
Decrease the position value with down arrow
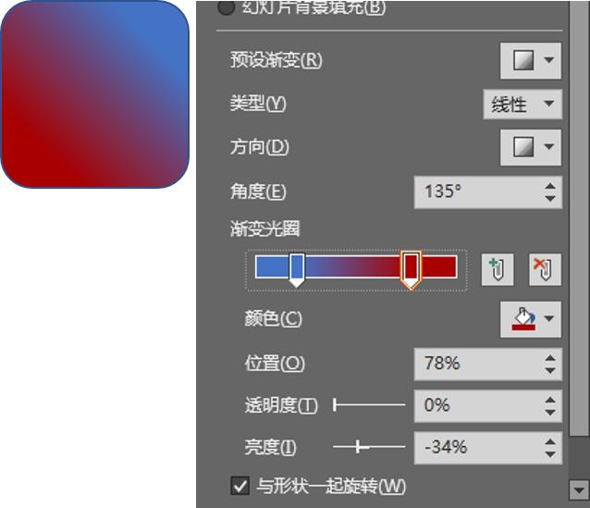click(550, 370)
